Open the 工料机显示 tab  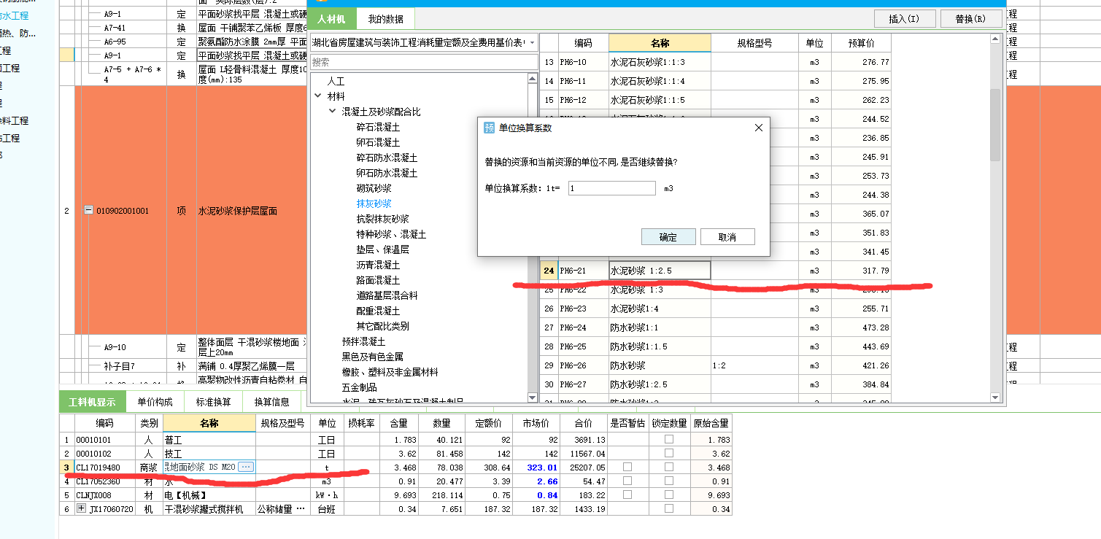(92, 402)
